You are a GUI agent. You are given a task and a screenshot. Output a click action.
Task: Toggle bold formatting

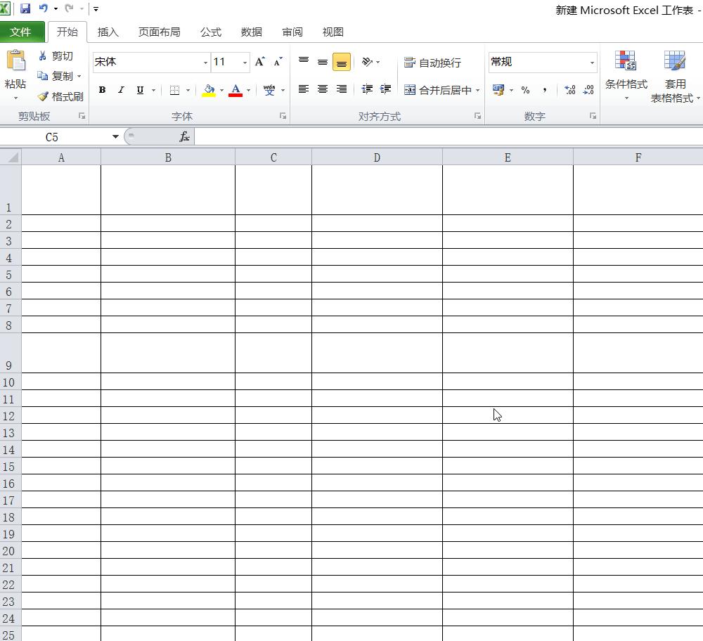102,90
